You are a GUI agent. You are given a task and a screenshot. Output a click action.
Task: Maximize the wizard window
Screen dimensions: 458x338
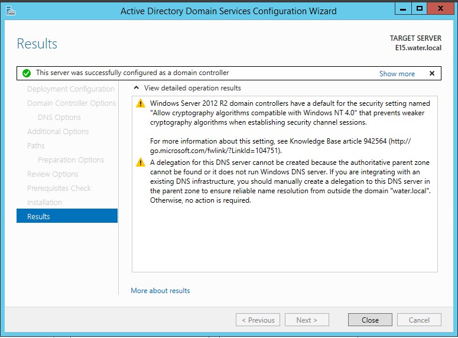420,9
